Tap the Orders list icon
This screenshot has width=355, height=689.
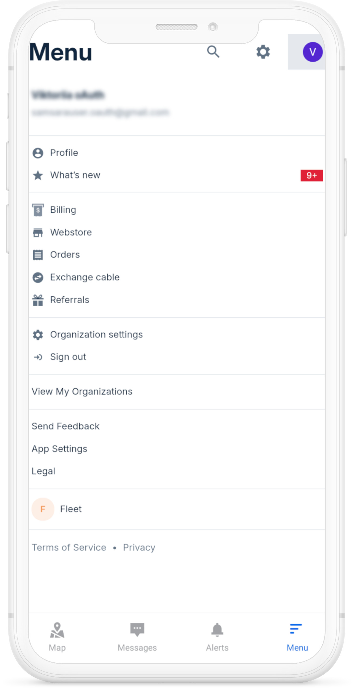point(38,255)
